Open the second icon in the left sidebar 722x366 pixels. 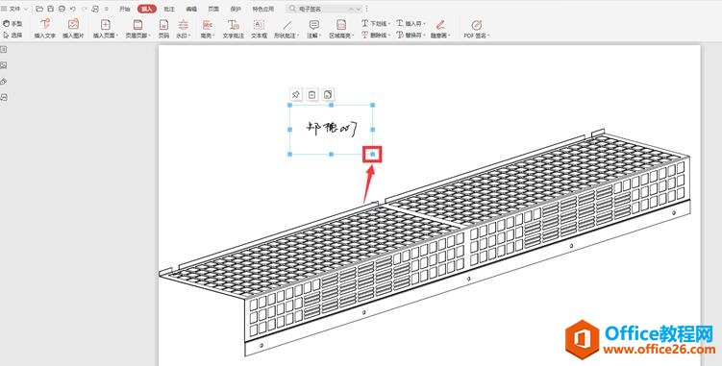3,65
